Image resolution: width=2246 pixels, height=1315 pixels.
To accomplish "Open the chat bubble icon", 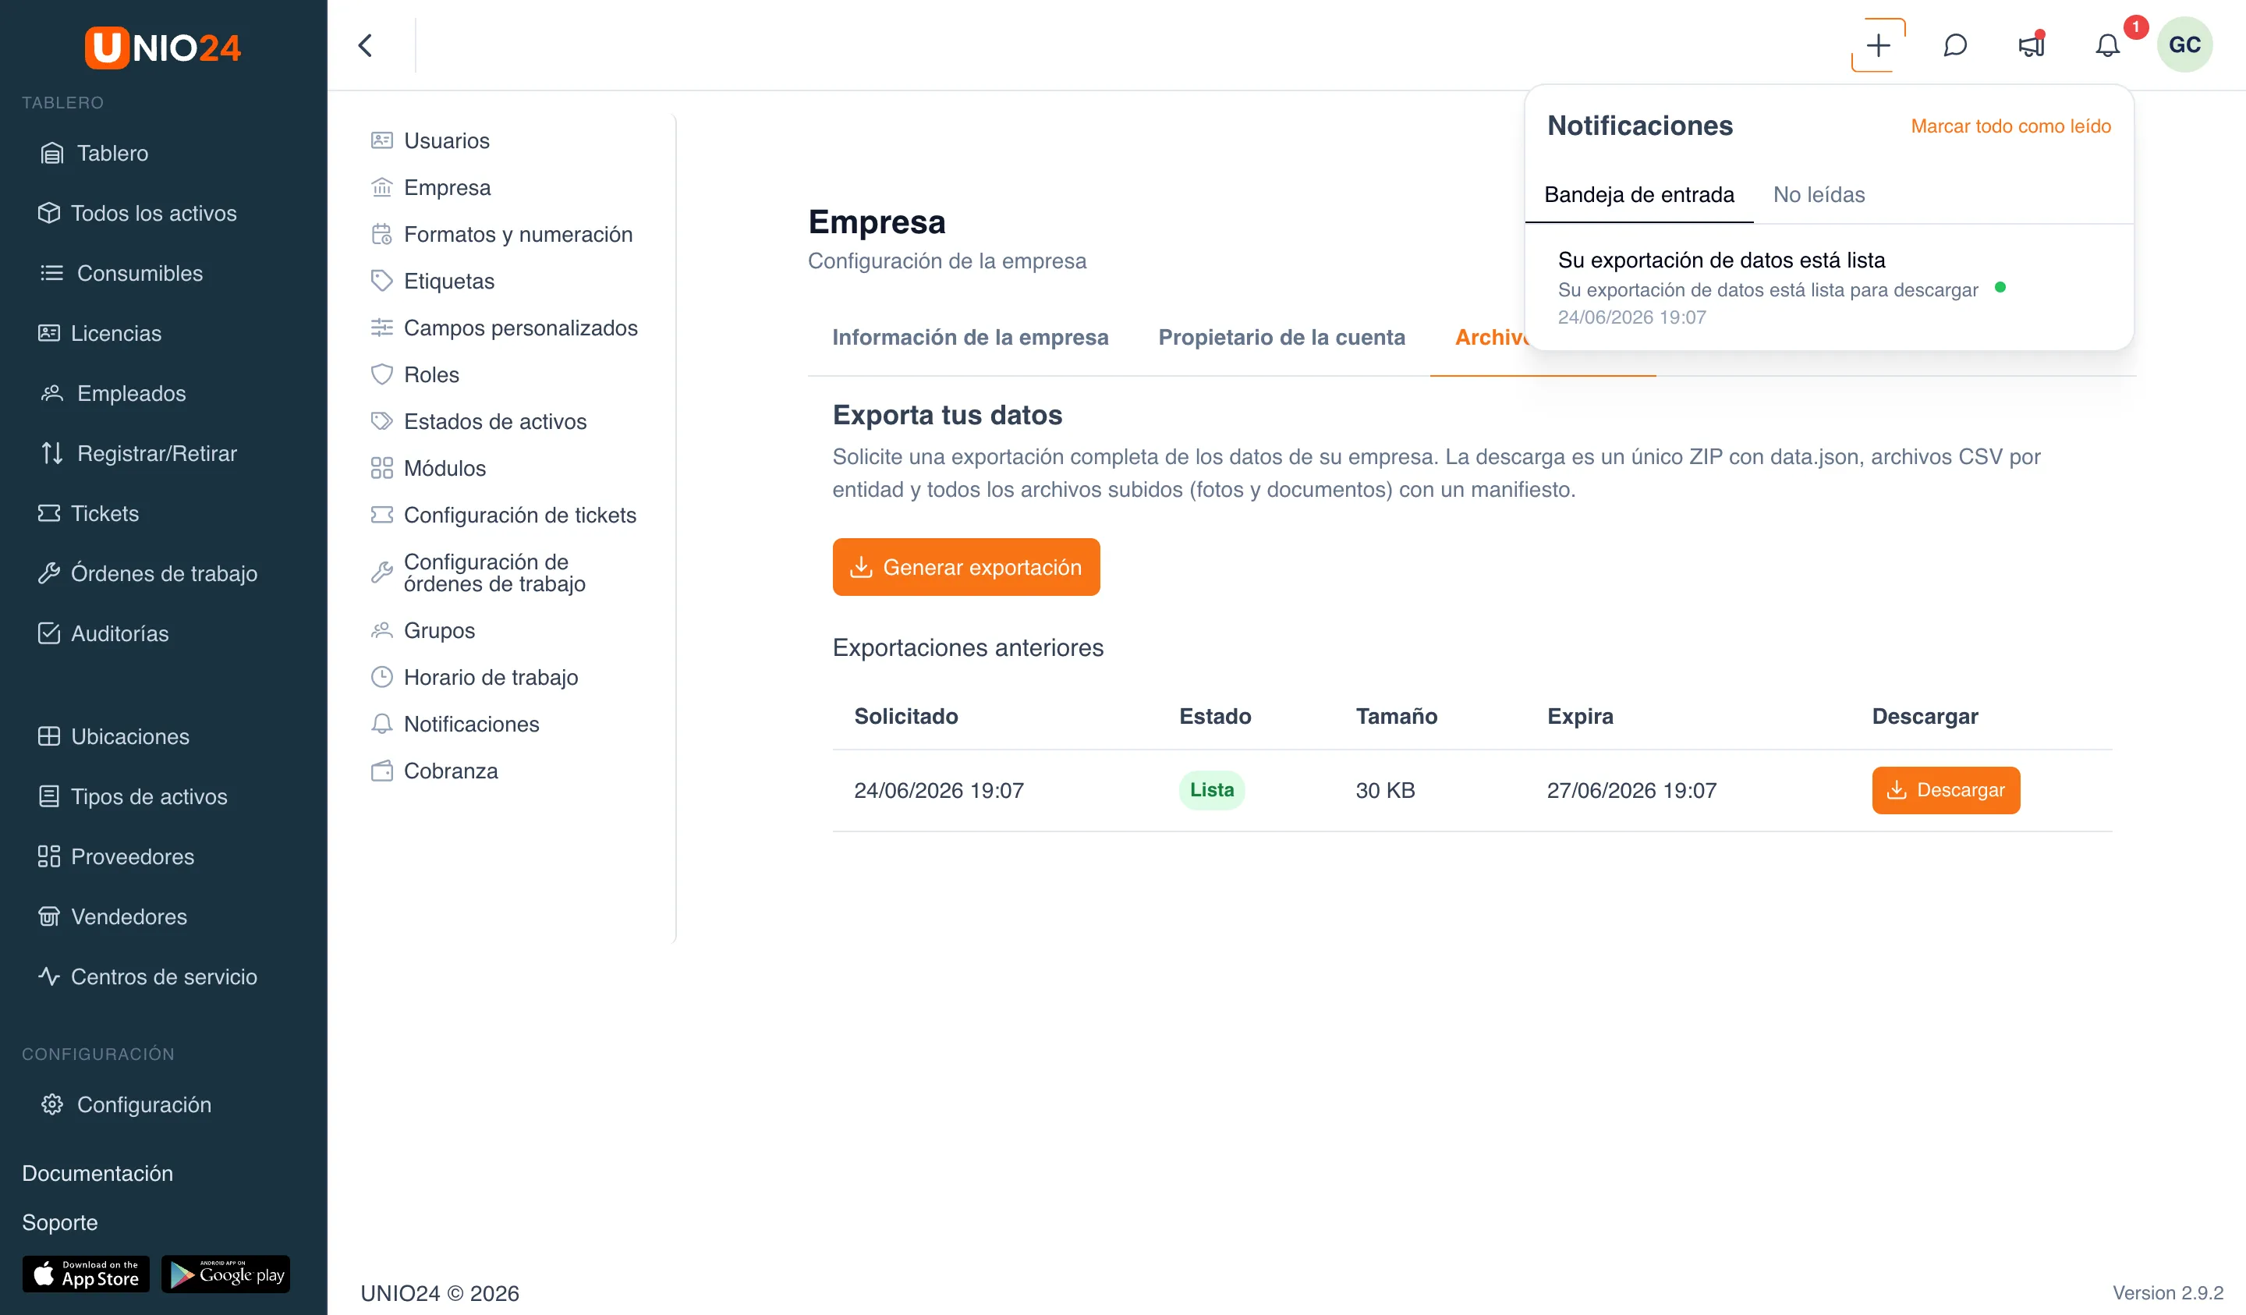I will [1954, 45].
